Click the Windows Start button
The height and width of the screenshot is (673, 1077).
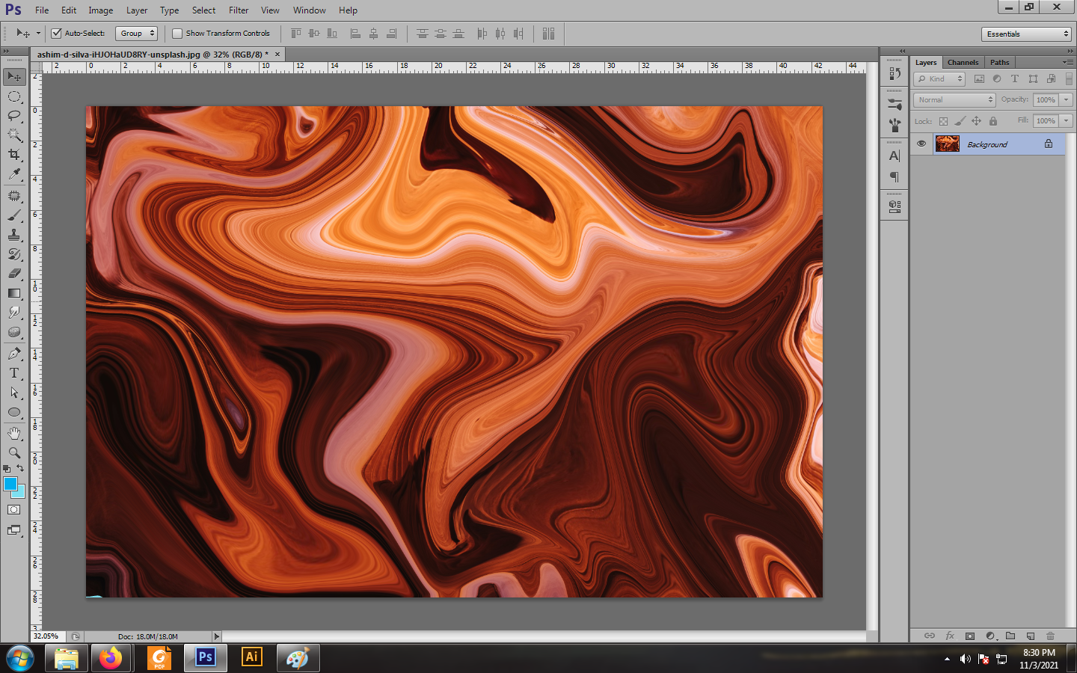[x=20, y=658]
